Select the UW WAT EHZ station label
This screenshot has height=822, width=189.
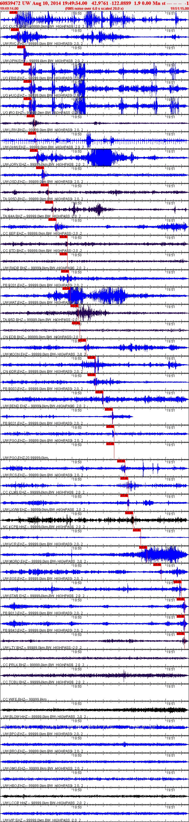tap(43, 303)
